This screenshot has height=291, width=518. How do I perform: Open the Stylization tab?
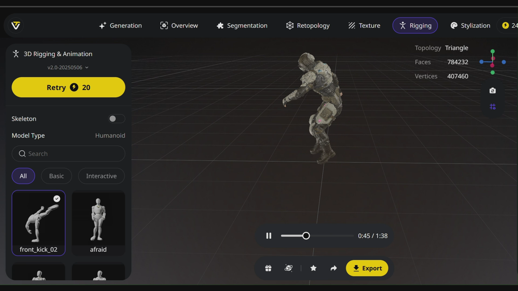click(470, 26)
